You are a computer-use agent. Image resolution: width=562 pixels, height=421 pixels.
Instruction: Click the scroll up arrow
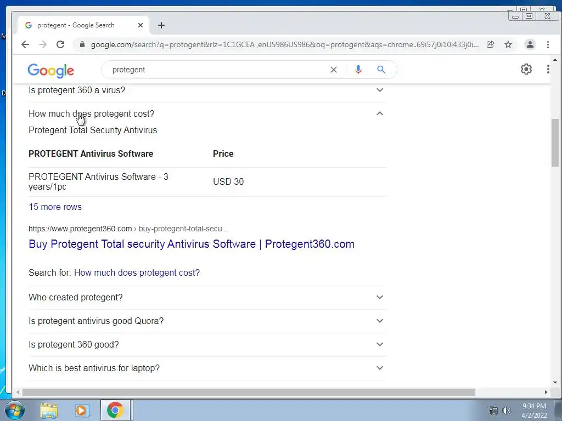pyautogui.click(x=555, y=60)
